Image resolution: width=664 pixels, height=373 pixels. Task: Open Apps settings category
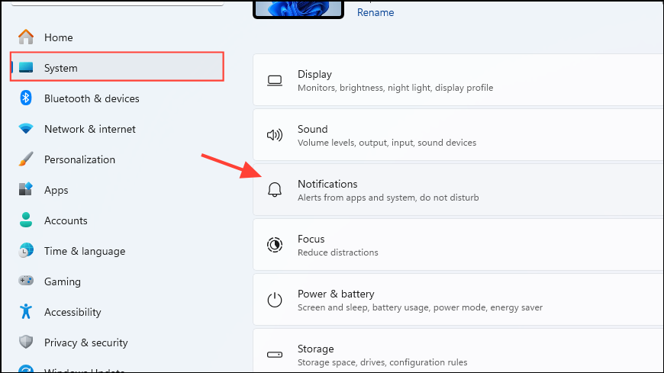pyautogui.click(x=117, y=190)
